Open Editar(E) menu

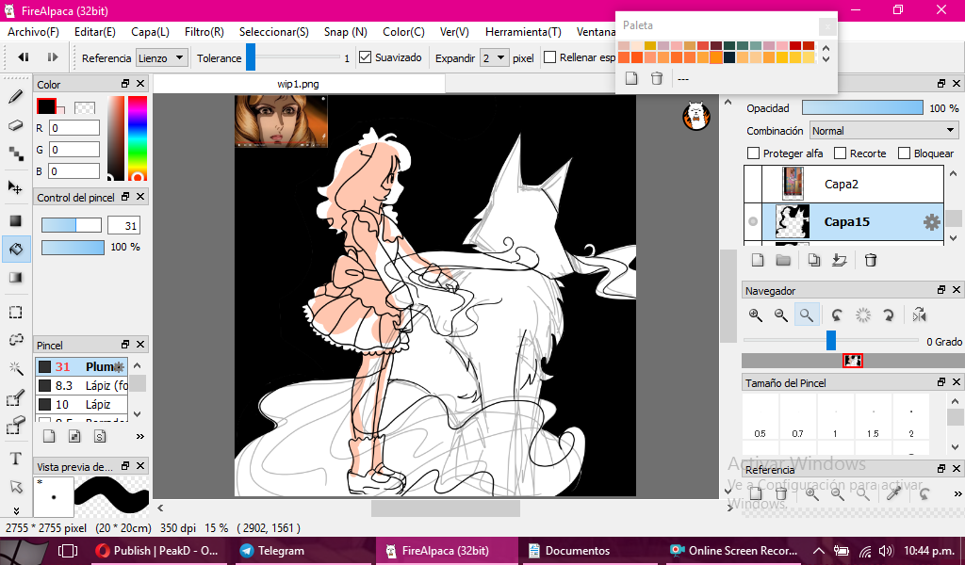tap(95, 32)
